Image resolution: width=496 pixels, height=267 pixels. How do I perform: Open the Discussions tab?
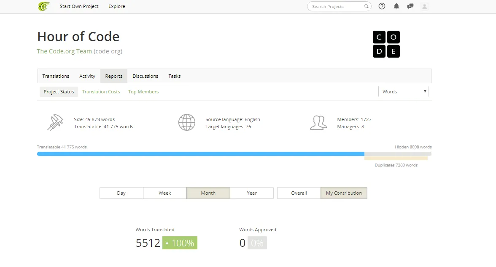(x=145, y=76)
